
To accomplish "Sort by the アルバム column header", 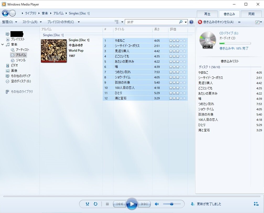I will 71,29.
